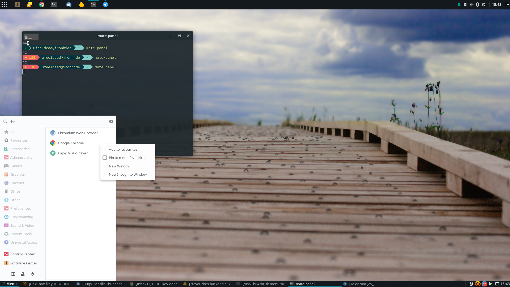The image size is (510, 287).
Task: Select the Programming category
Action: point(23,217)
